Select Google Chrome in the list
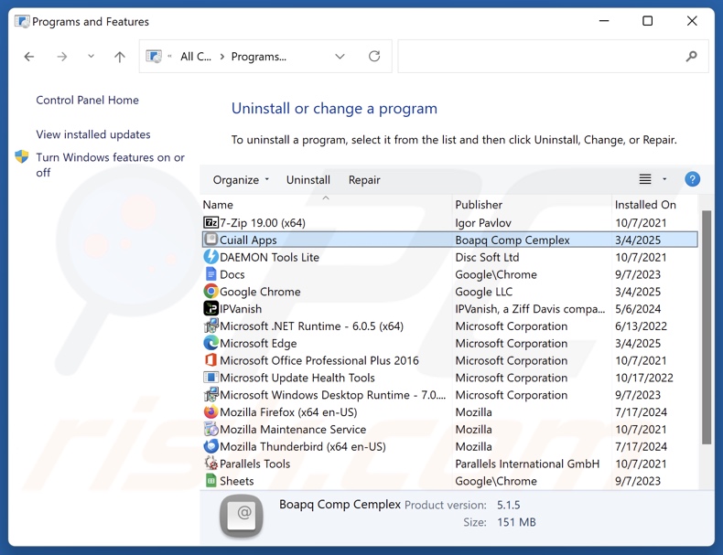723x555 pixels. 260,292
